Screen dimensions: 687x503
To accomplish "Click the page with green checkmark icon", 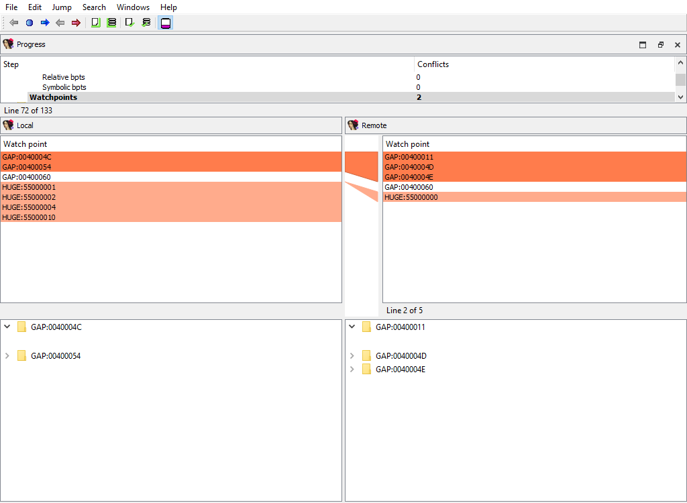I will coord(129,22).
